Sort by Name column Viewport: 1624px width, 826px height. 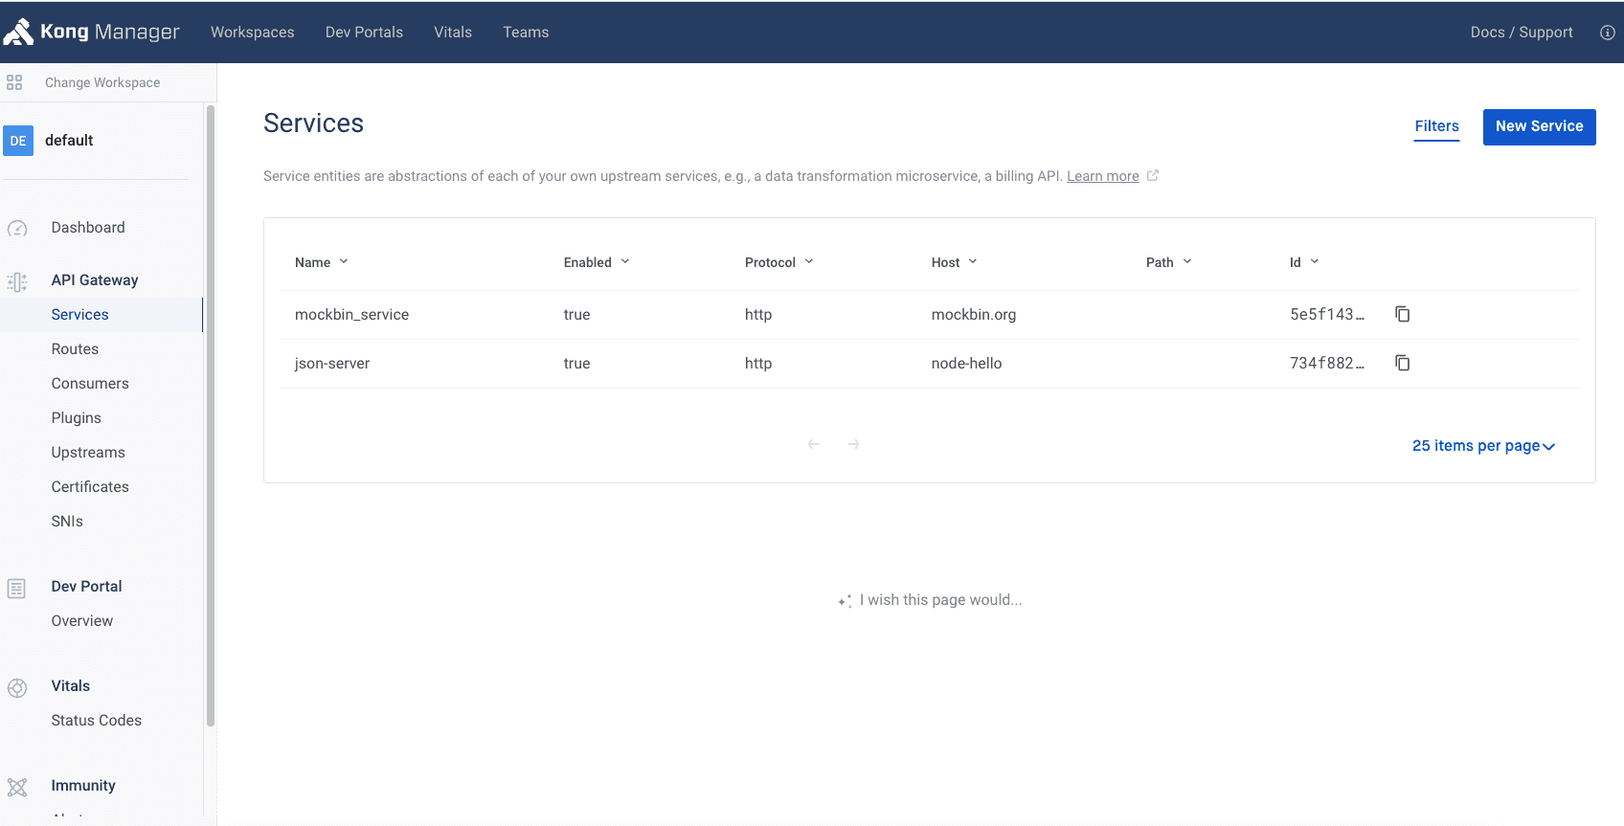tap(322, 262)
